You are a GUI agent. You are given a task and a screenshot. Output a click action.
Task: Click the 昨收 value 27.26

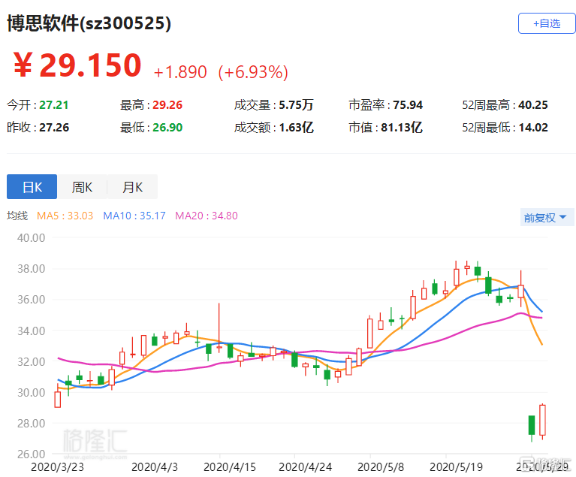[x=54, y=128]
